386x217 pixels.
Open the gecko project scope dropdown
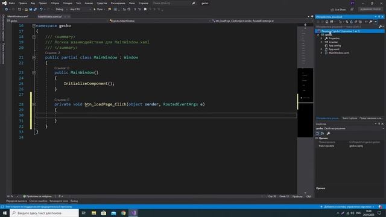point(58,21)
